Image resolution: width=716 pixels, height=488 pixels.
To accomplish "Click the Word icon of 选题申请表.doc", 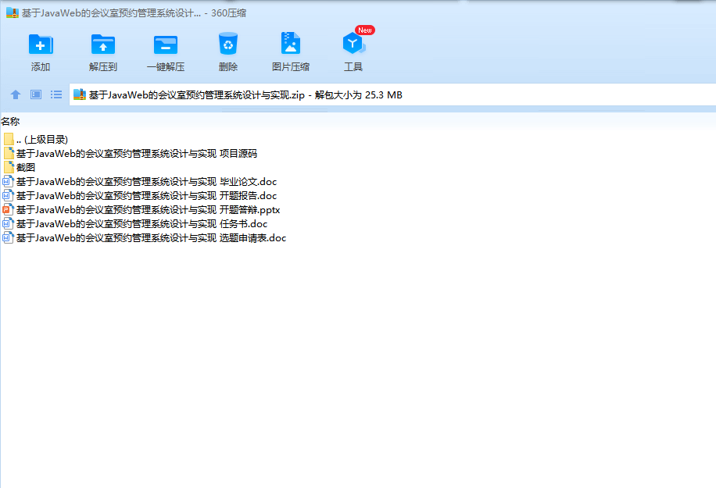I will tap(8, 238).
